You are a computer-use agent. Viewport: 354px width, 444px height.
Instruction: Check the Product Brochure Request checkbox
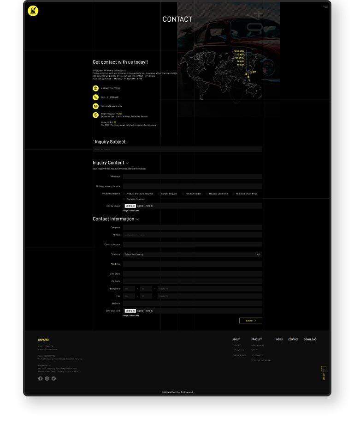pyautogui.click(x=124, y=194)
